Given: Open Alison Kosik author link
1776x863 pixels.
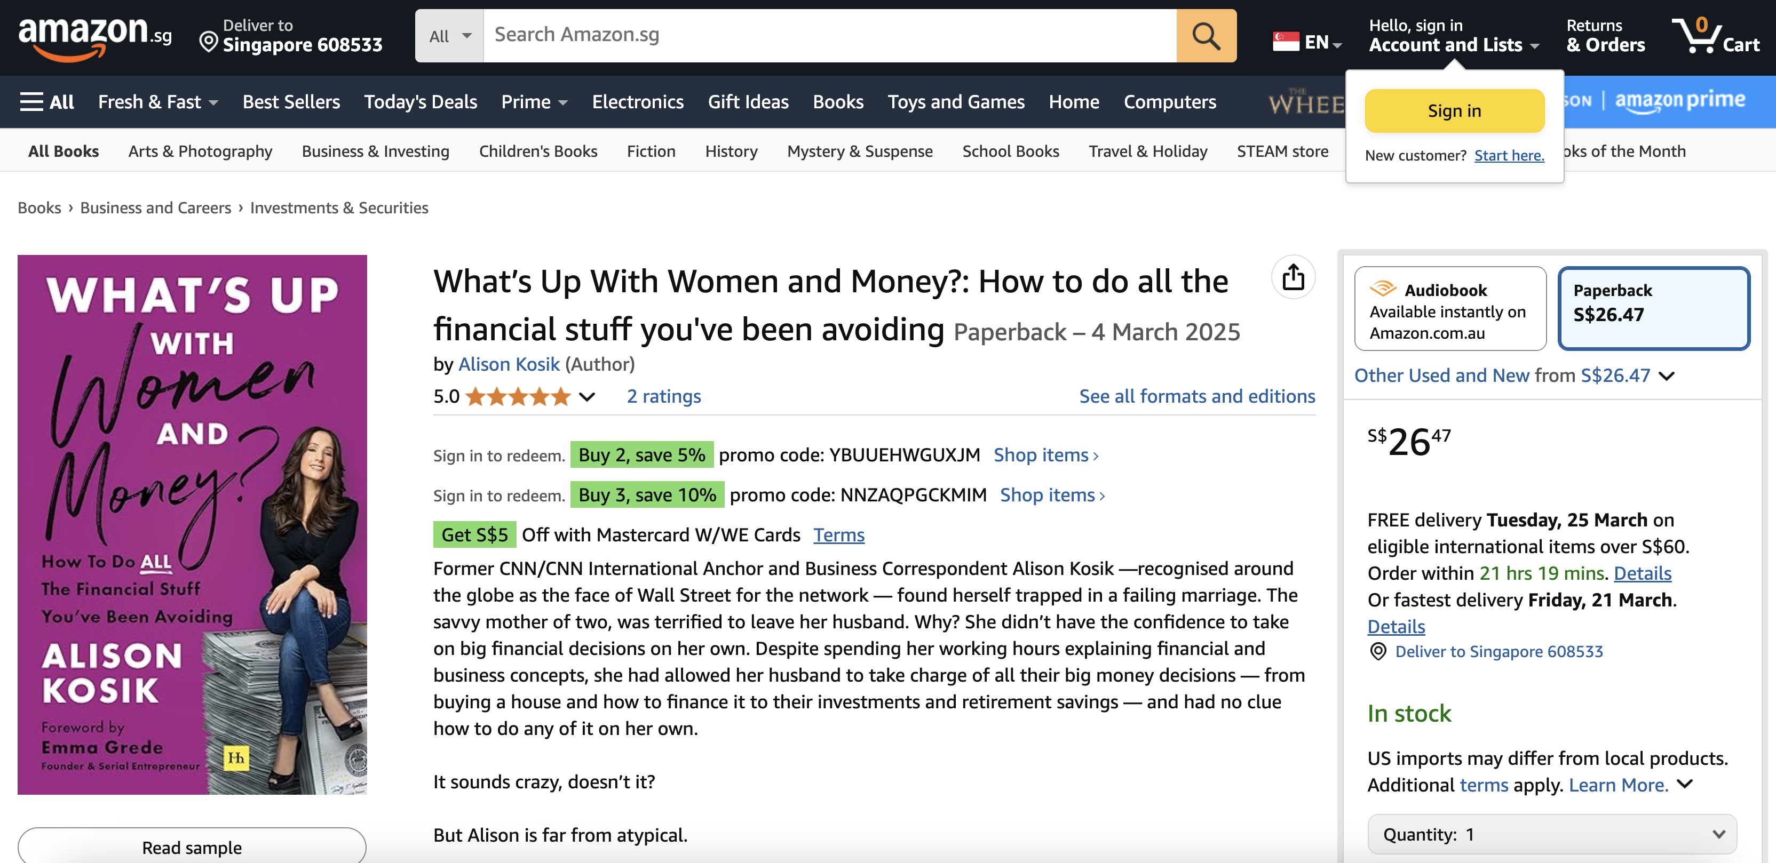Looking at the screenshot, I should tap(509, 364).
